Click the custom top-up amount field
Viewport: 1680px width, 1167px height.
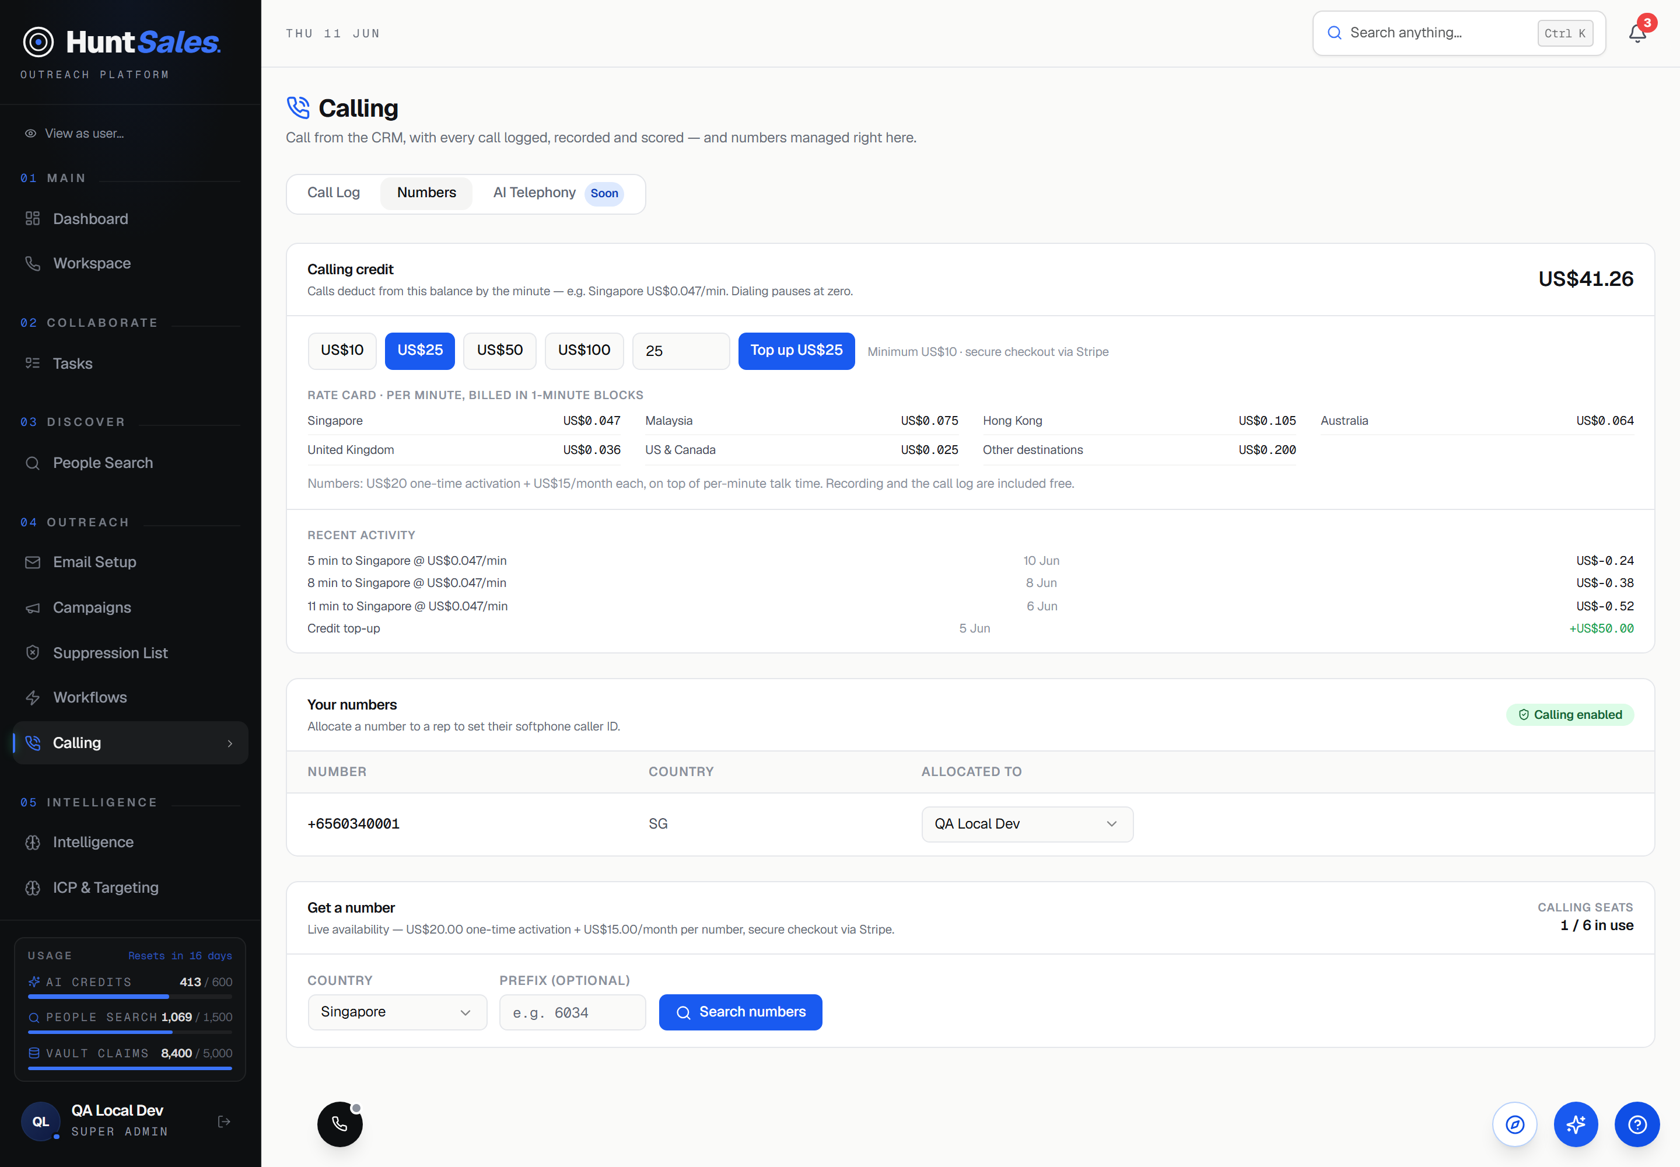[x=681, y=351]
